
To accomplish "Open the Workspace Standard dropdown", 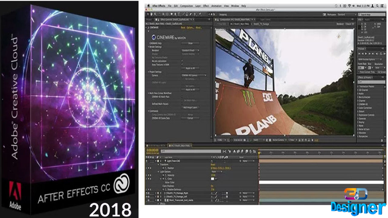I will pyautogui.click(x=347, y=15).
